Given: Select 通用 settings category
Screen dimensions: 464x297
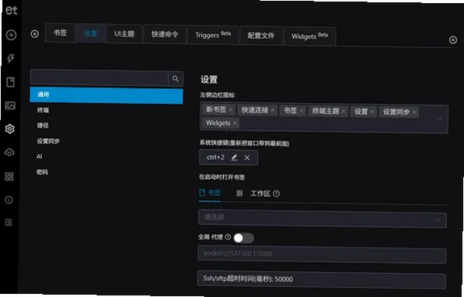Looking at the screenshot, I should [106, 95].
